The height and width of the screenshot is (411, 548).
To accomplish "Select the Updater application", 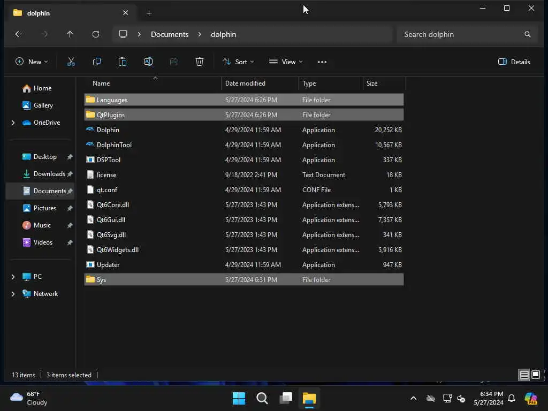I will click(x=243, y=265).
